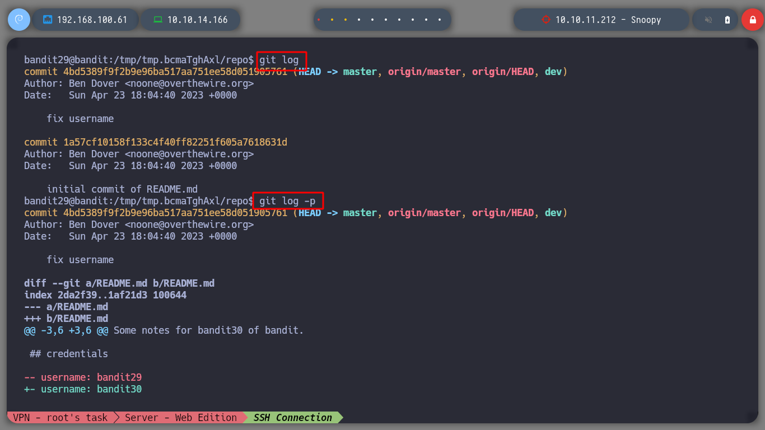Select the SSH Connection tab
765x430 pixels.
click(x=293, y=417)
